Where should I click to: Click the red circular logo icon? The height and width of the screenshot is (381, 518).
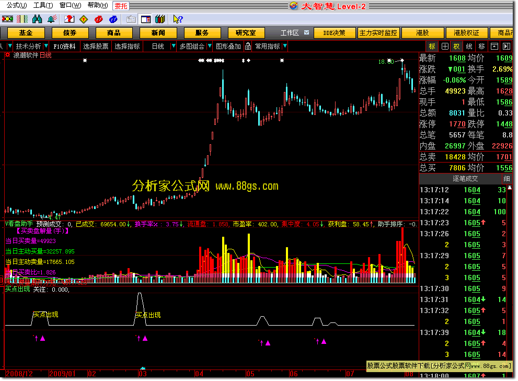point(98,19)
